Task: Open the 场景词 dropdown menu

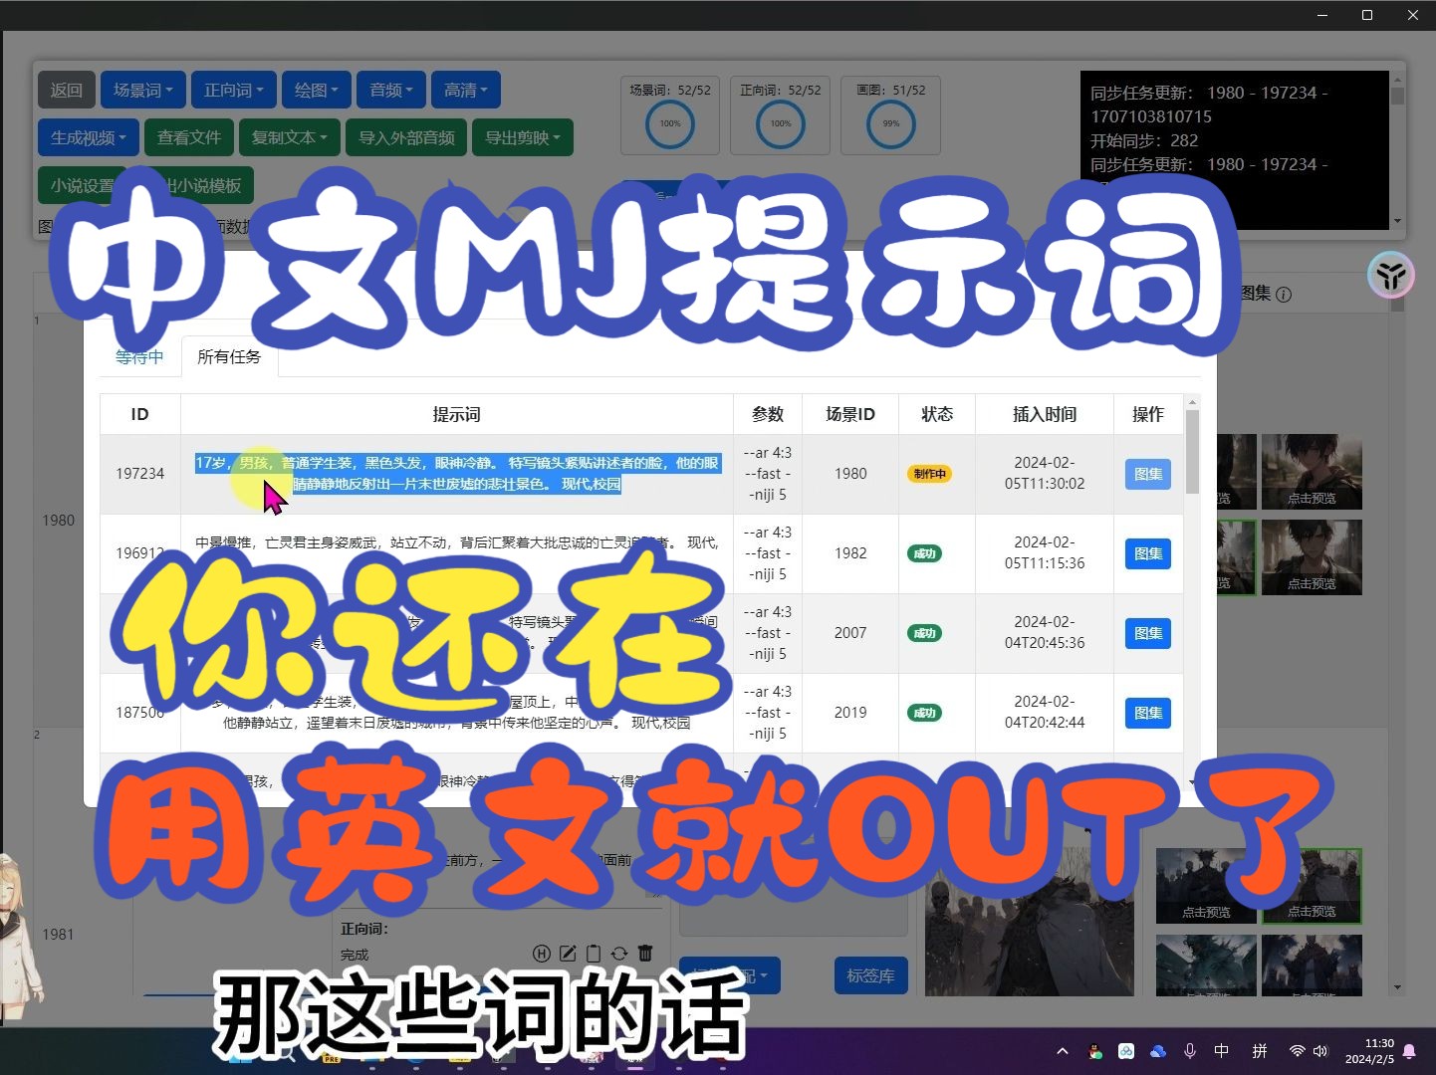Action: [143, 90]
